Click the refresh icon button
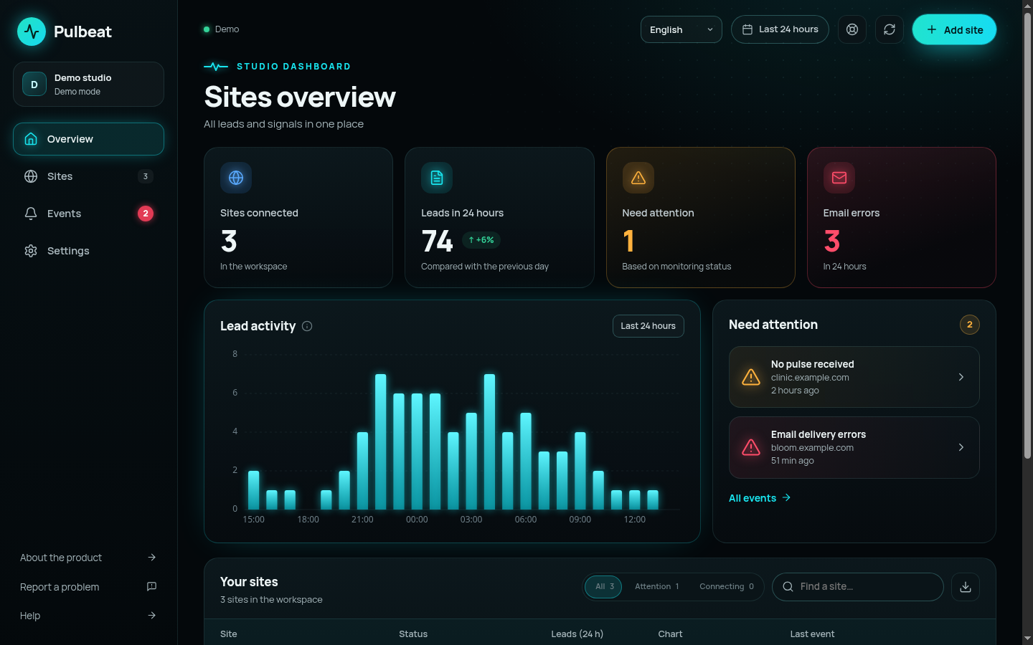 pos(890,29)
